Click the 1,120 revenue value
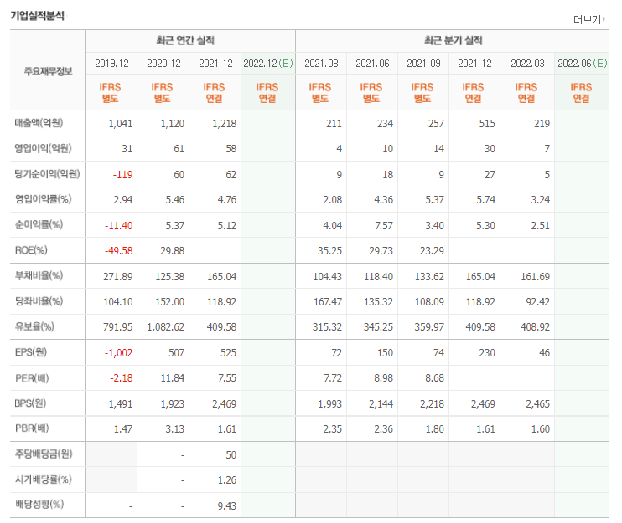This screenshot has width=622, height=523. (173, 124)
